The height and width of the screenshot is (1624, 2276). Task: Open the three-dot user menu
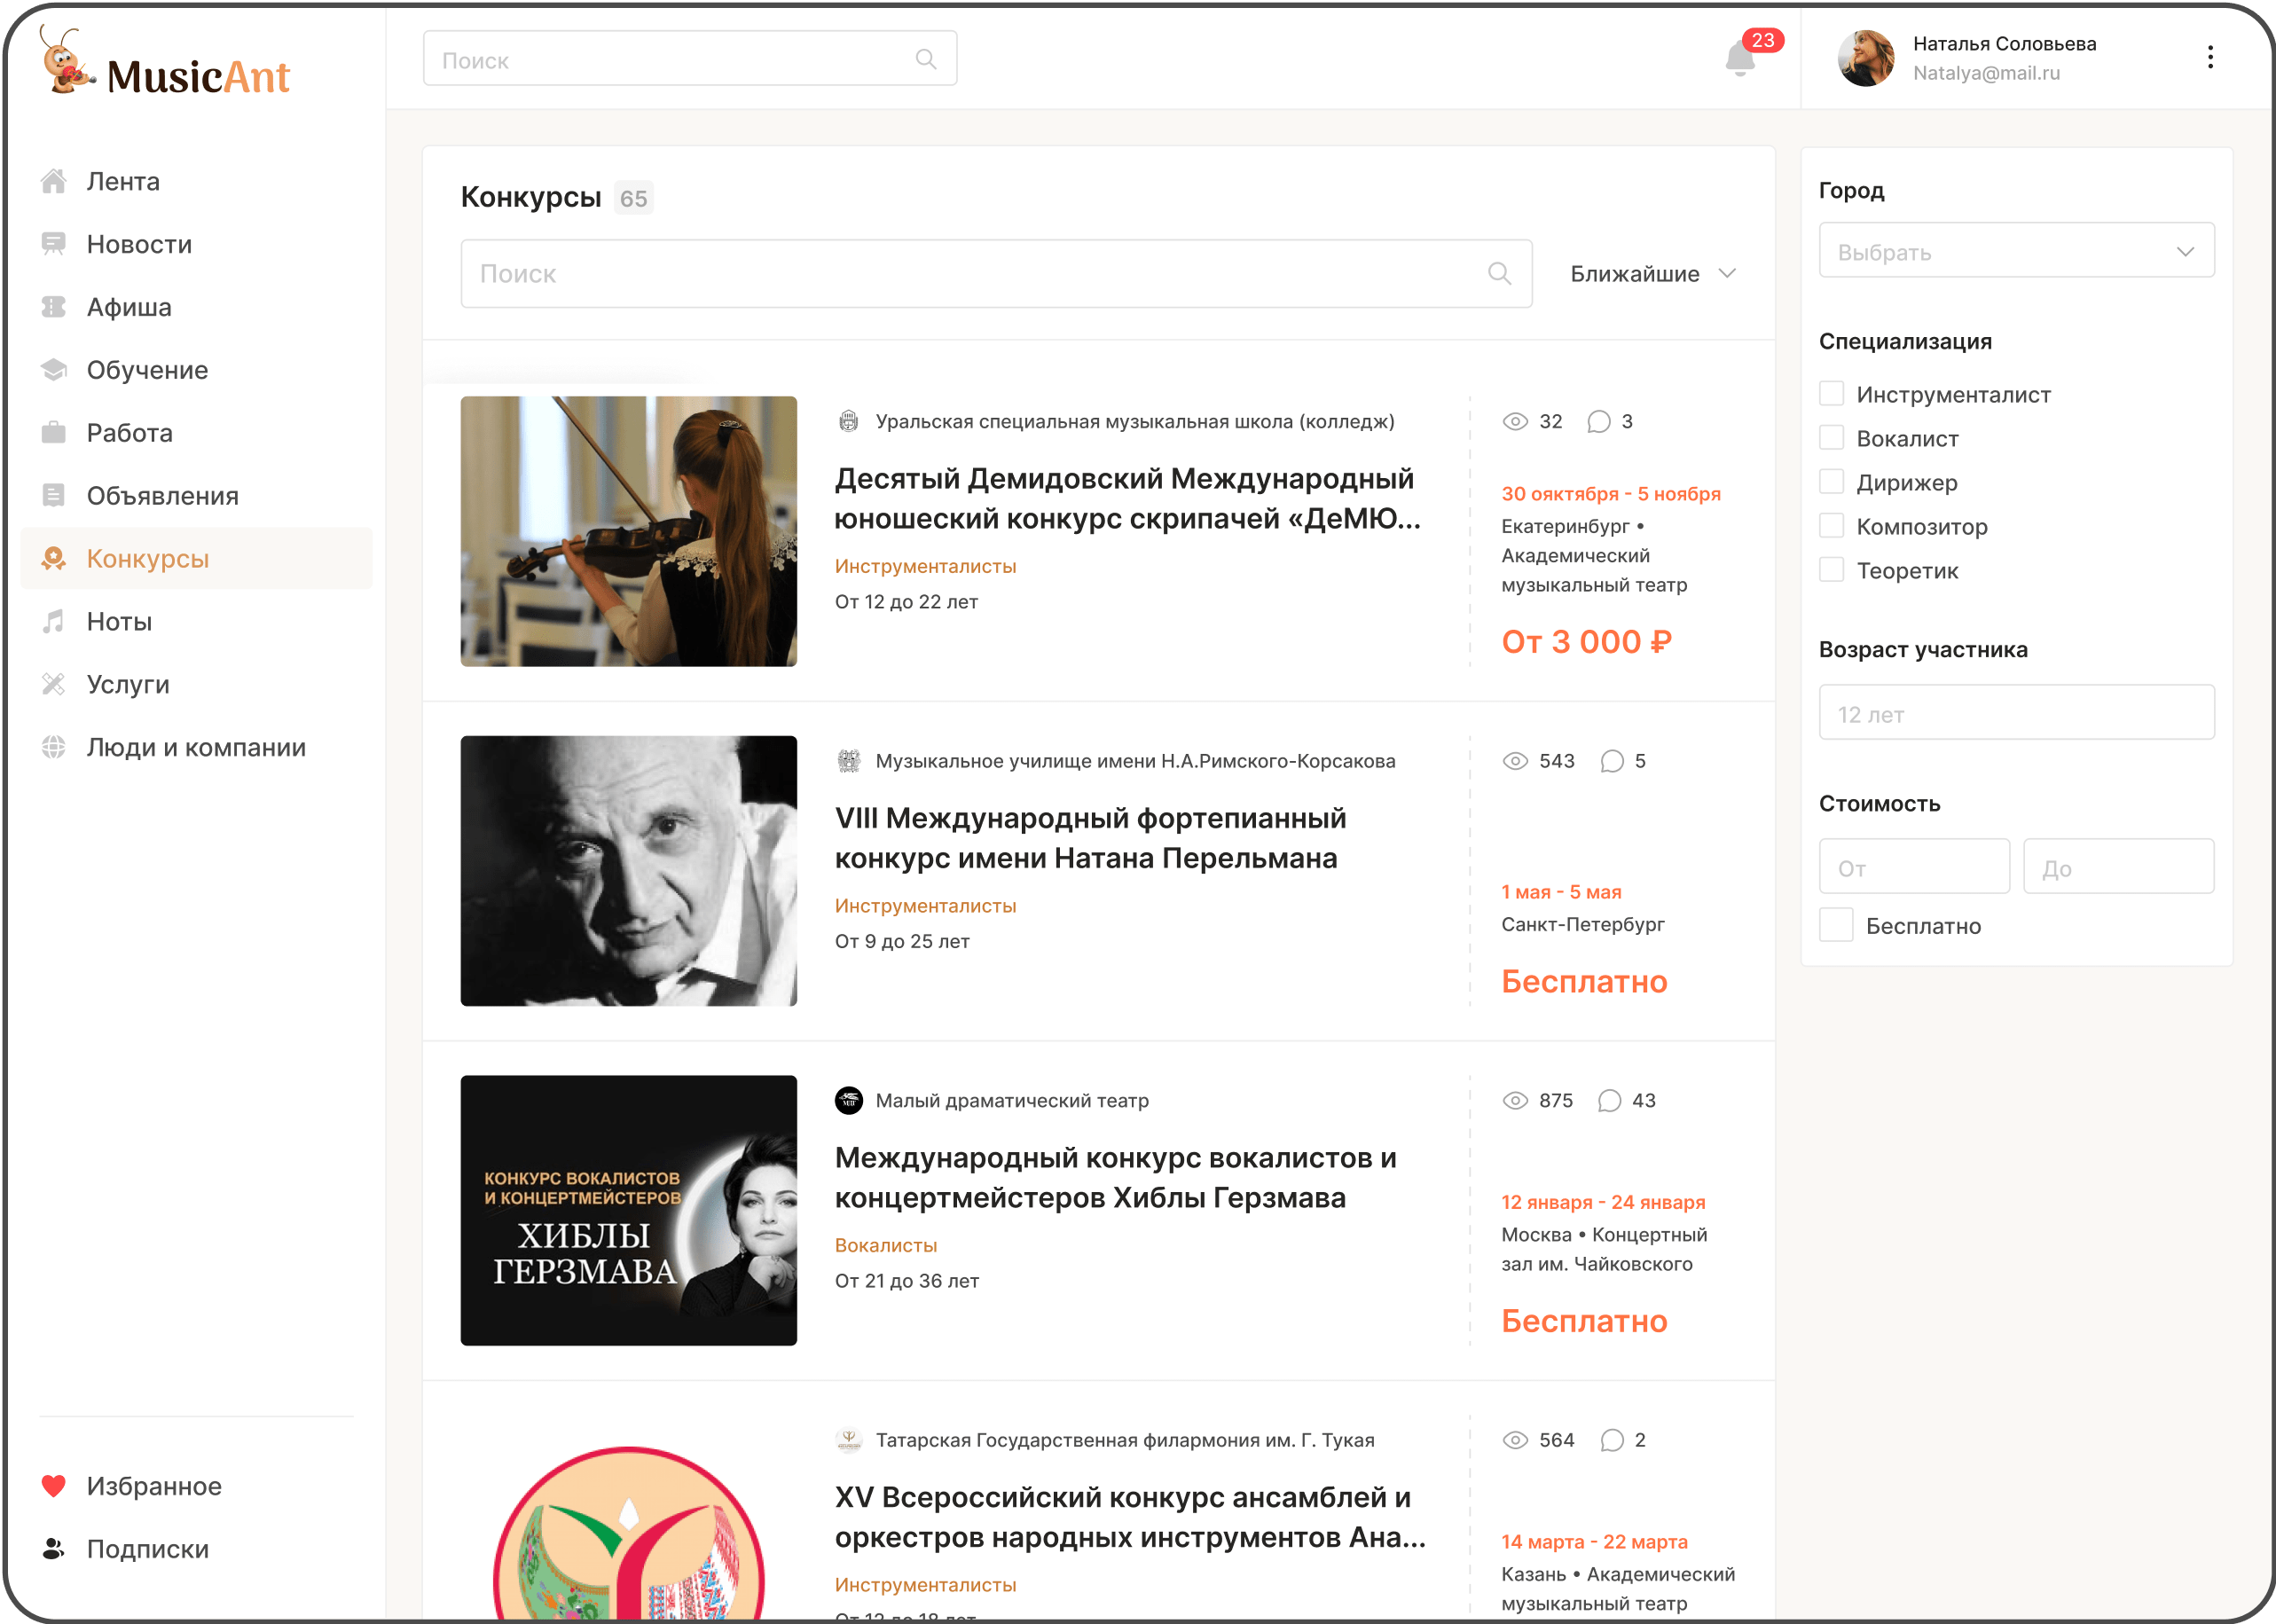click(x=2210, y=57)
